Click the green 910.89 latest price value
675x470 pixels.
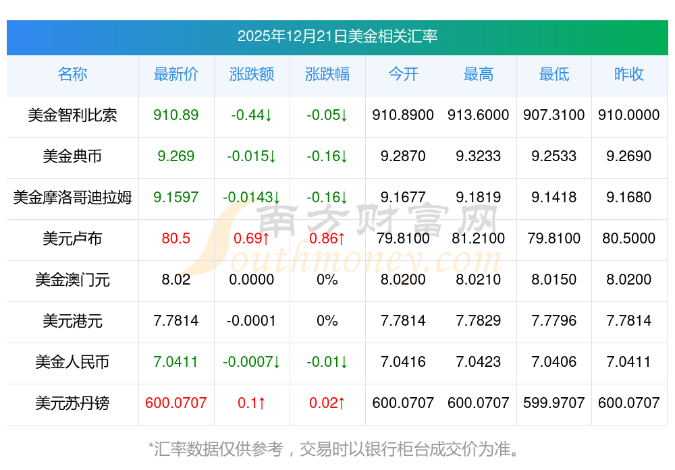click(175, 115)
